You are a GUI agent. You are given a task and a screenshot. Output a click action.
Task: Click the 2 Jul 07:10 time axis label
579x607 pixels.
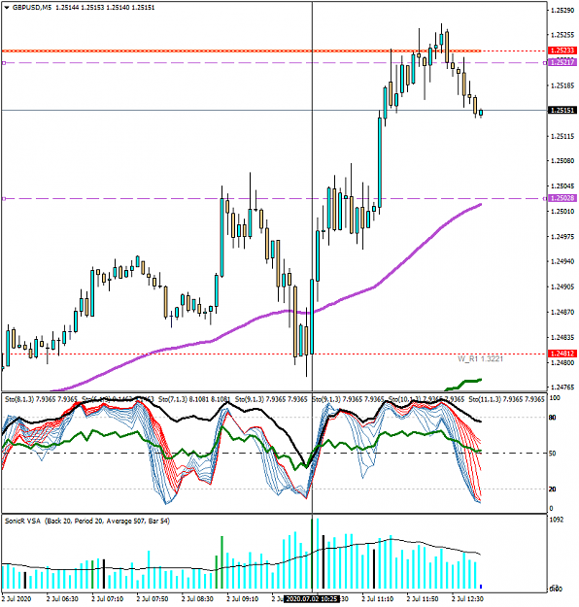[107, 599]
